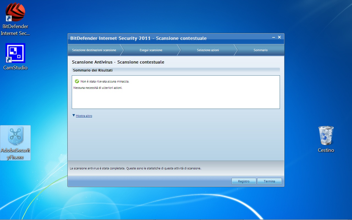Close the Scansione contestuale window
The height and width of the screenshot is (220, 352).
tap(279, 37)
